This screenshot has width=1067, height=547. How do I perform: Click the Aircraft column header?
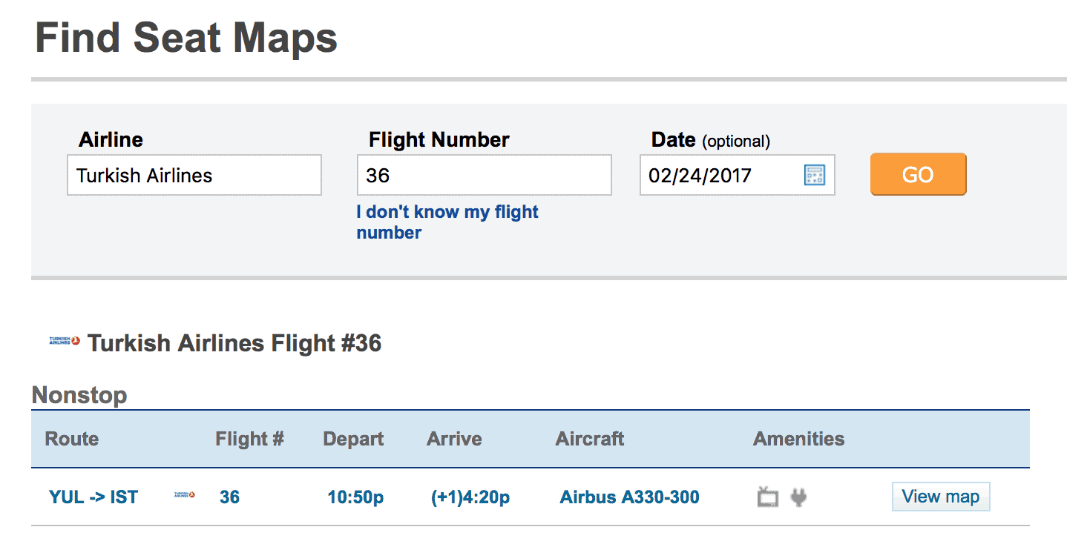pos(589,439)
